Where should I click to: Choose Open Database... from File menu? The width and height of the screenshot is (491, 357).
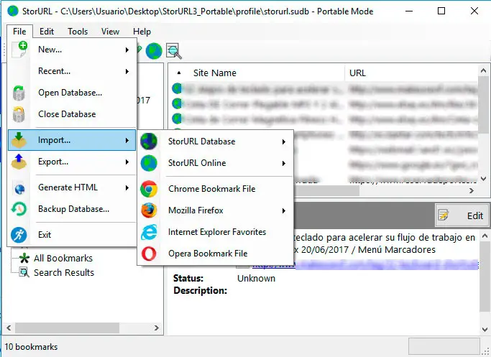coord(72,93)
